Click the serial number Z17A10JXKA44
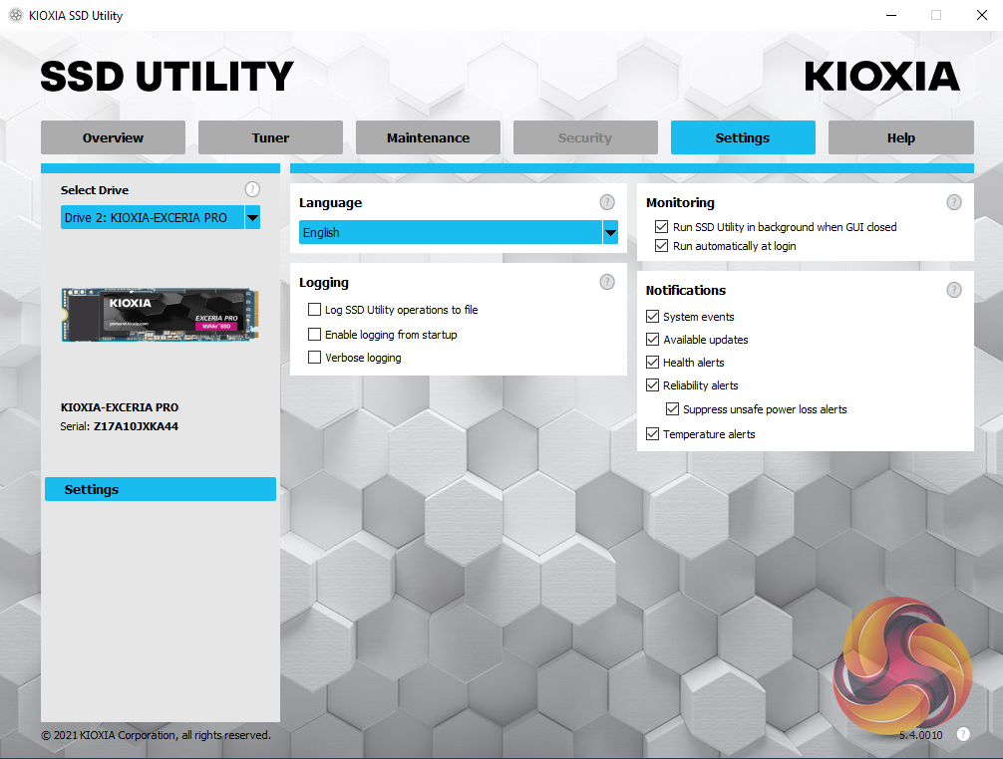 [136, 426]
